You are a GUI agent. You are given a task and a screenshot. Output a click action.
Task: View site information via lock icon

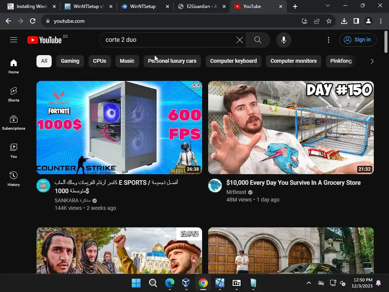48,21
